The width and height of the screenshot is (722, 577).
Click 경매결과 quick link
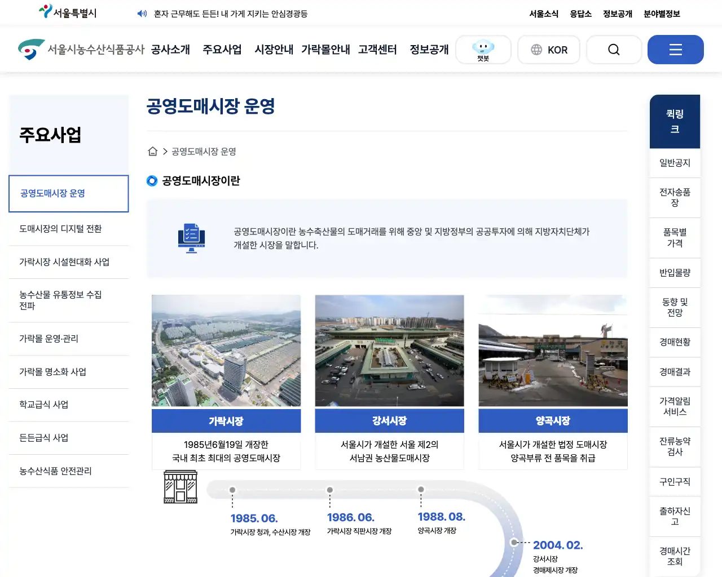click(x=675, y=372)
